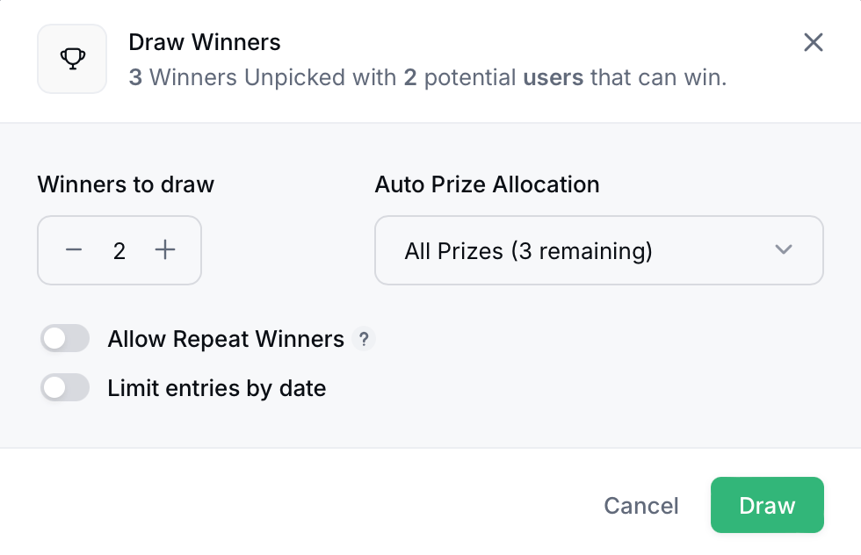Expand the All Prizes (3 remaining) menu
861x555 pixels.
tap(599, 250)
